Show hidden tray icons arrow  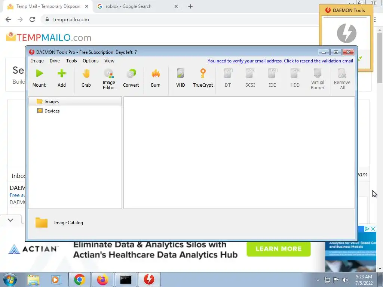point(318,280)
